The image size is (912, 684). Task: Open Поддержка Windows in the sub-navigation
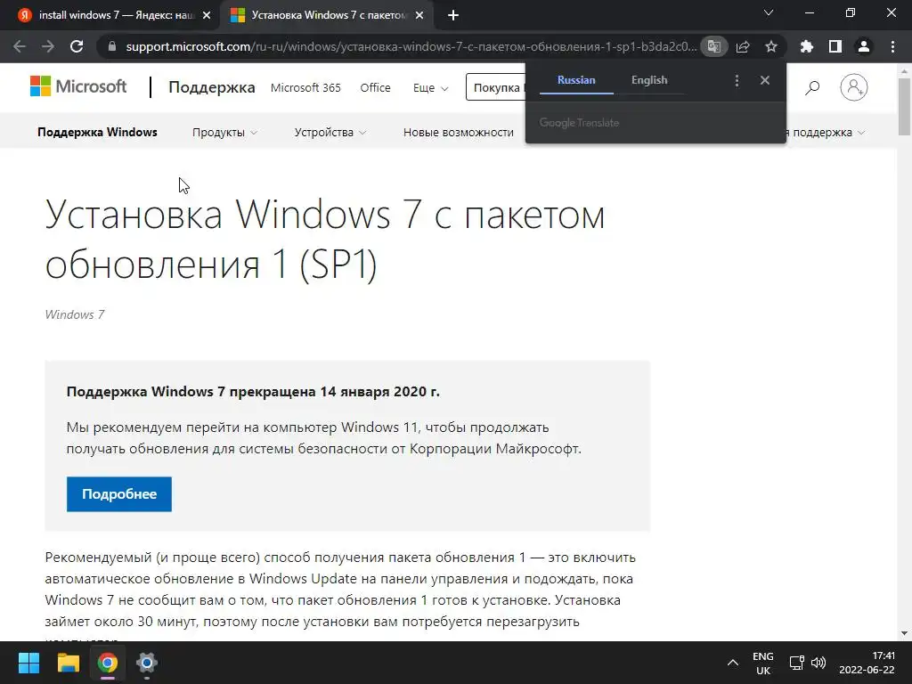[97, 132]
